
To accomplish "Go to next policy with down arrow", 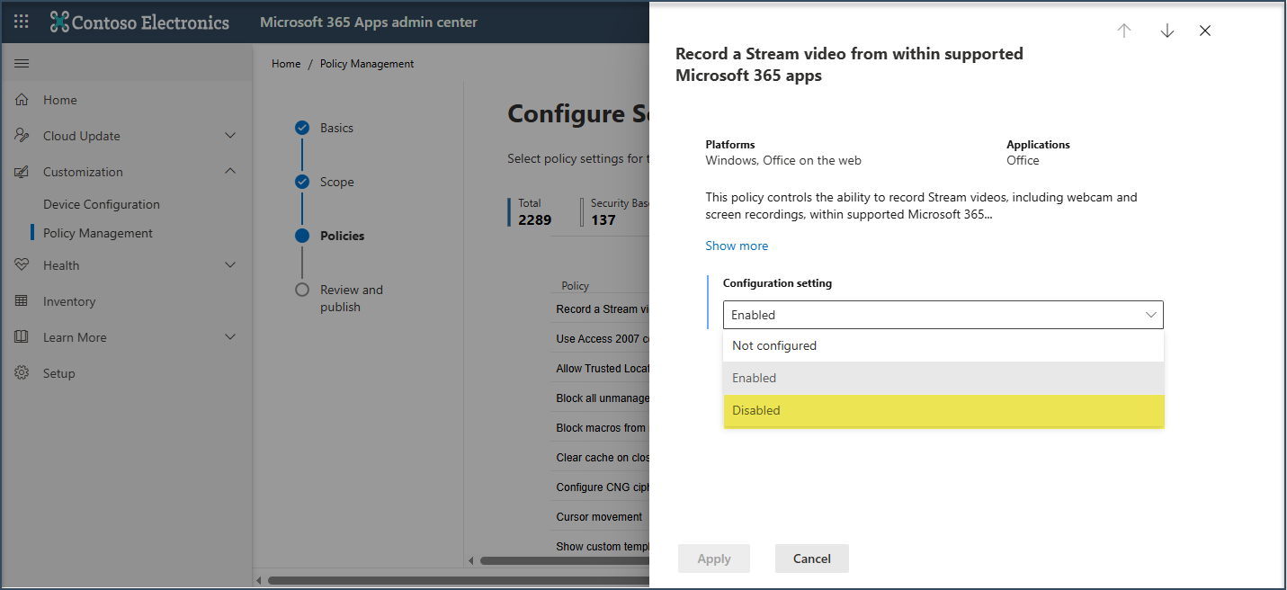I will 1167,31.
